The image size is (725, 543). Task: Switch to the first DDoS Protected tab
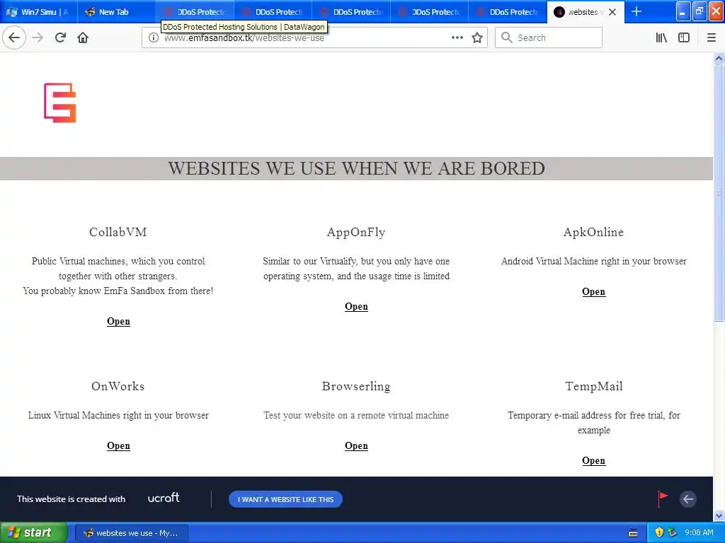[x=195, y=12]
